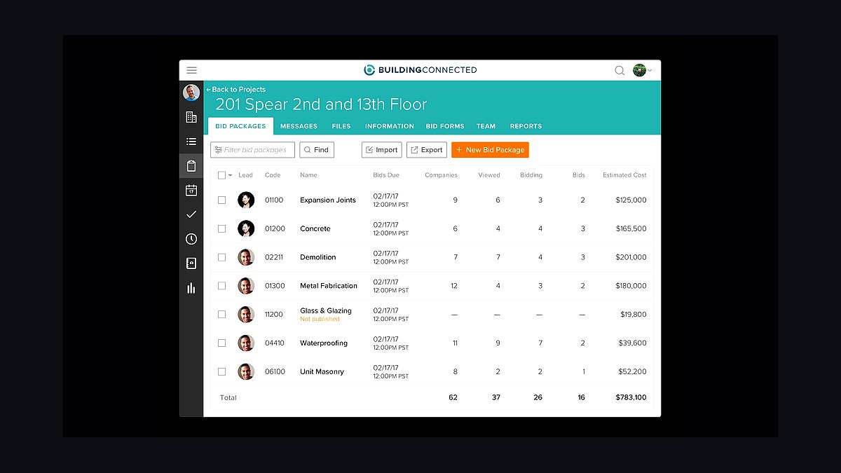Click the Estimated Cost column header

point(624,175)
